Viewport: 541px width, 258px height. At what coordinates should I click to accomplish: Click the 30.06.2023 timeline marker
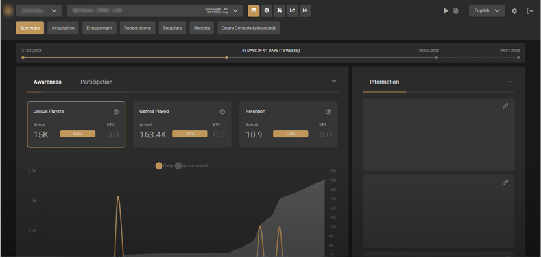[436, 58]
